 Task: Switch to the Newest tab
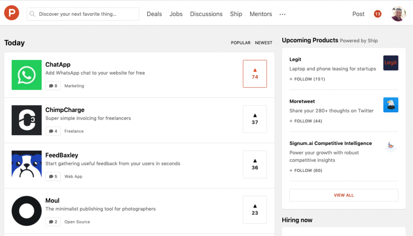pos(263,43)
